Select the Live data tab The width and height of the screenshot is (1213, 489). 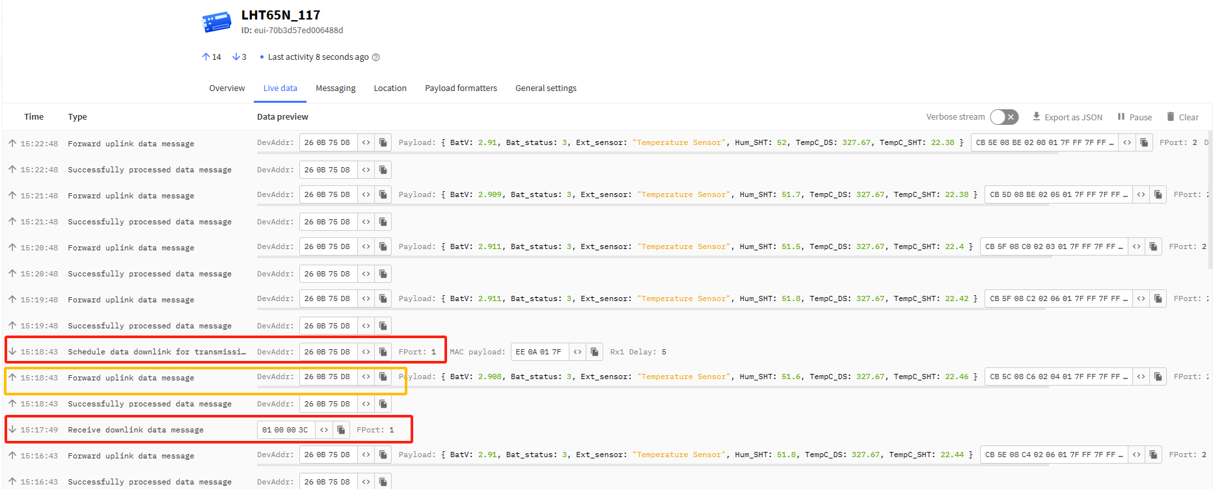280,88
